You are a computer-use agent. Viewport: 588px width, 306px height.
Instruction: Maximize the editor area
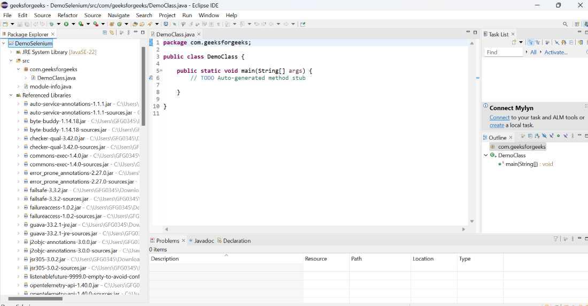(x=475, y=33)
